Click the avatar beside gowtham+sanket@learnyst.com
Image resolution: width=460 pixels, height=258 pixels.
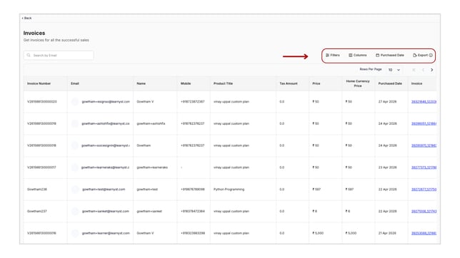pyautogui.click(x=75, y=212)
